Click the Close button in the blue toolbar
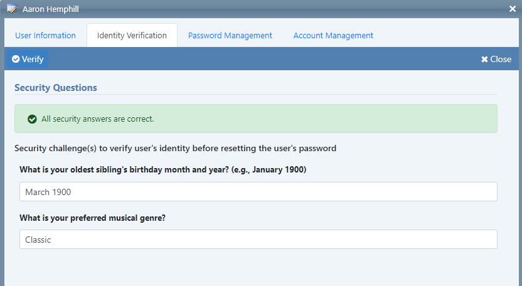Viewport: 522px width, 286px height. (496, 59)
